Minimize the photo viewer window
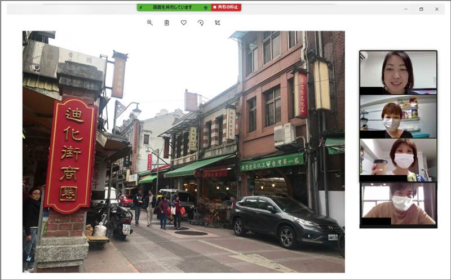The image size is (451, 280). [x=406, y=9]
